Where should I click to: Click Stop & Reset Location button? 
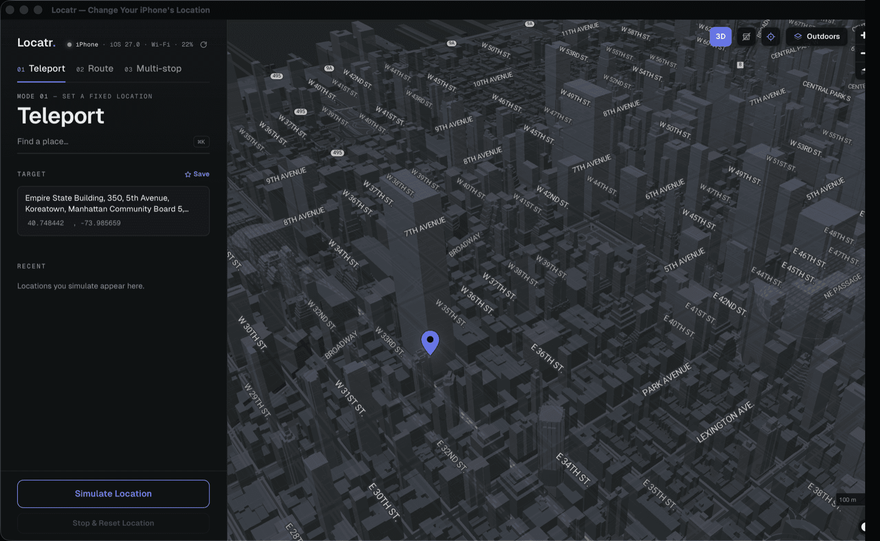(x=113, y=523)
